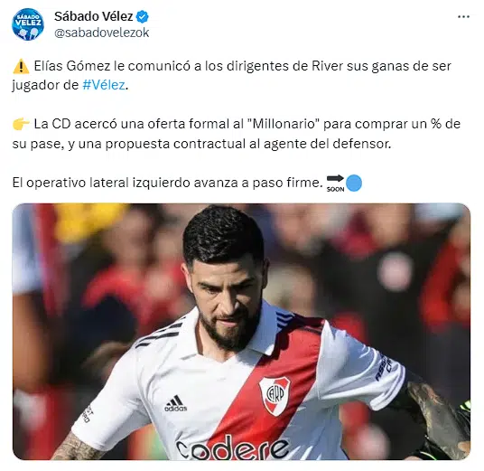Screen dimensions: 484x471
Task: Open the #Vélez hashtag link
Action: click(x=104, y=85)
